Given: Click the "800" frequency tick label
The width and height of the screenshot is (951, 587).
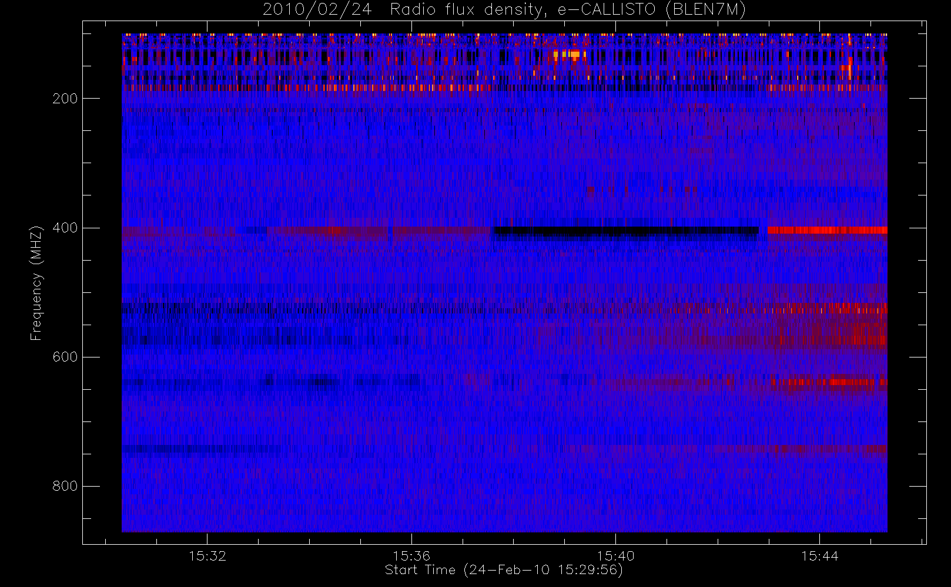Looking at the screenshot, I should (65, 486).
